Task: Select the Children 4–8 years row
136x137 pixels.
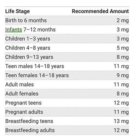Action: [67, 48]
